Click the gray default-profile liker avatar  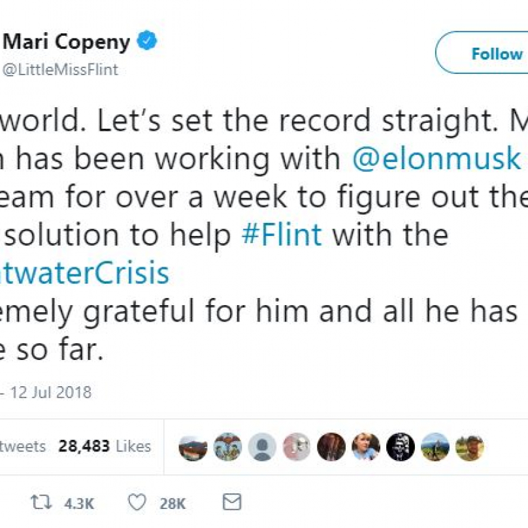coord(263,447)
